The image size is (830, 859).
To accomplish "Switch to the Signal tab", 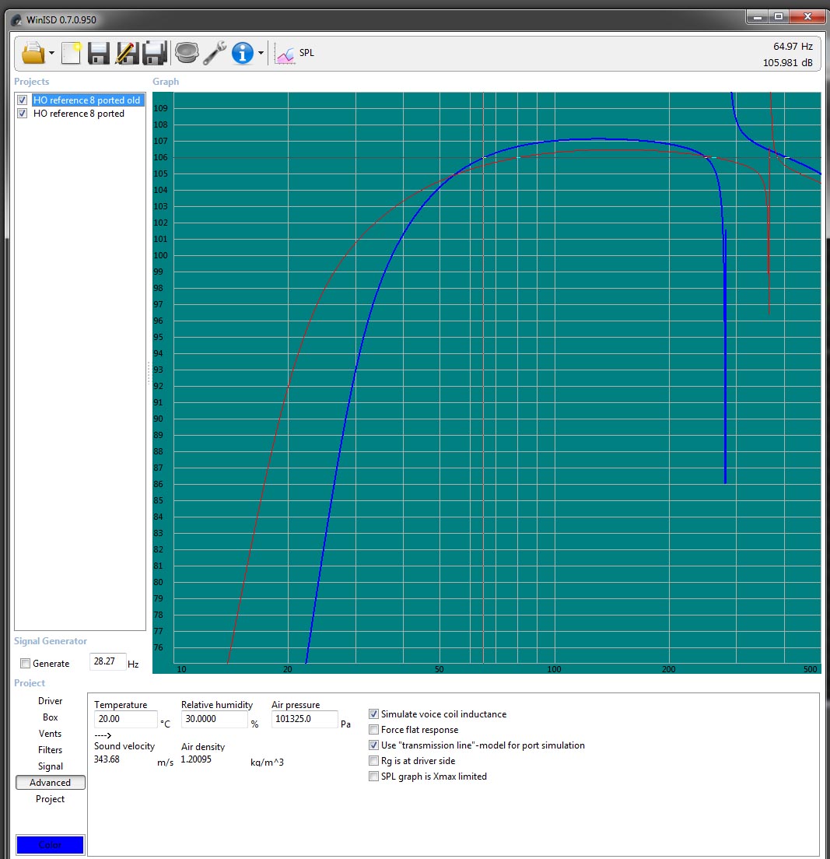I will 51,766.
